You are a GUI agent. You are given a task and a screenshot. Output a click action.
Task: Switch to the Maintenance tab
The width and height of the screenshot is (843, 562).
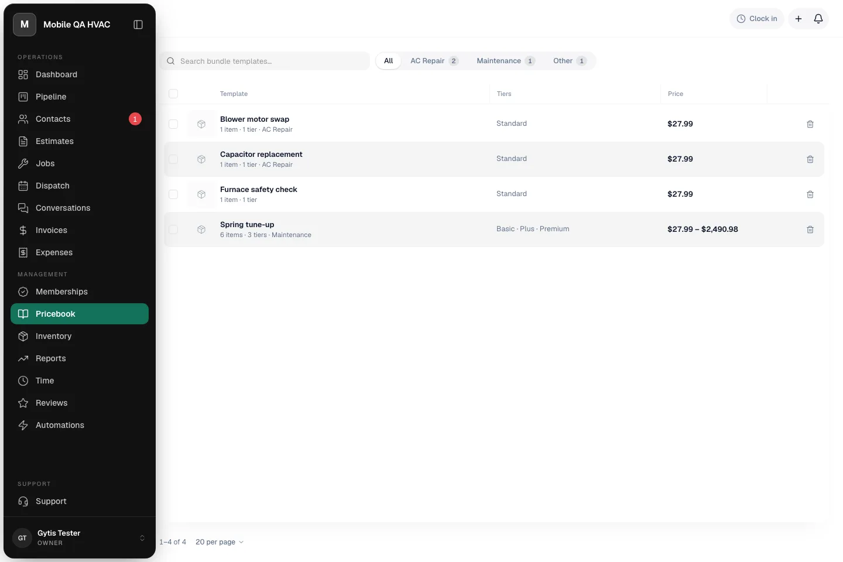tap(506, 61)
